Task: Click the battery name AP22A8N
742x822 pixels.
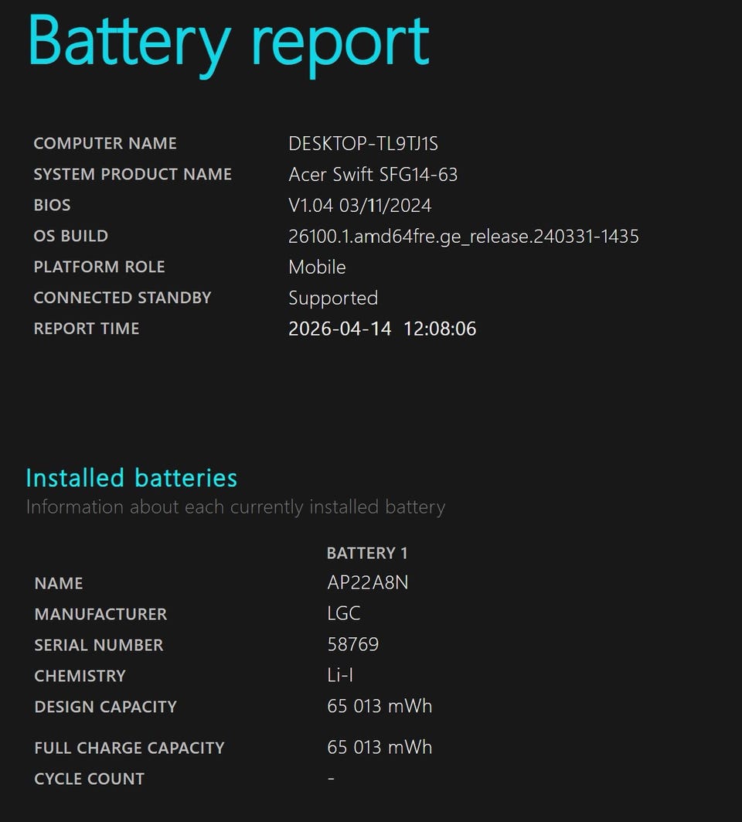Action: pyautogui.click(x=367, y=583)
